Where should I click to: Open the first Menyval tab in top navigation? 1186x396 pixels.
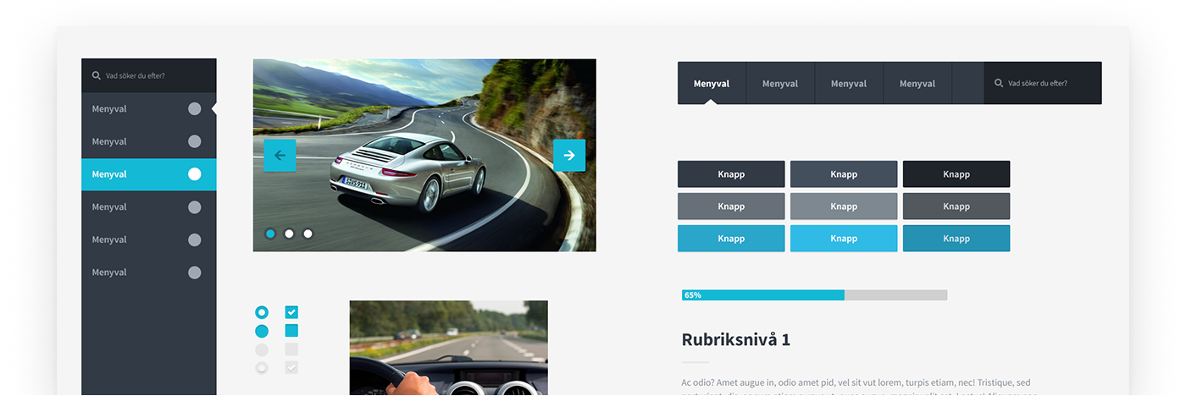pos(712,83)
